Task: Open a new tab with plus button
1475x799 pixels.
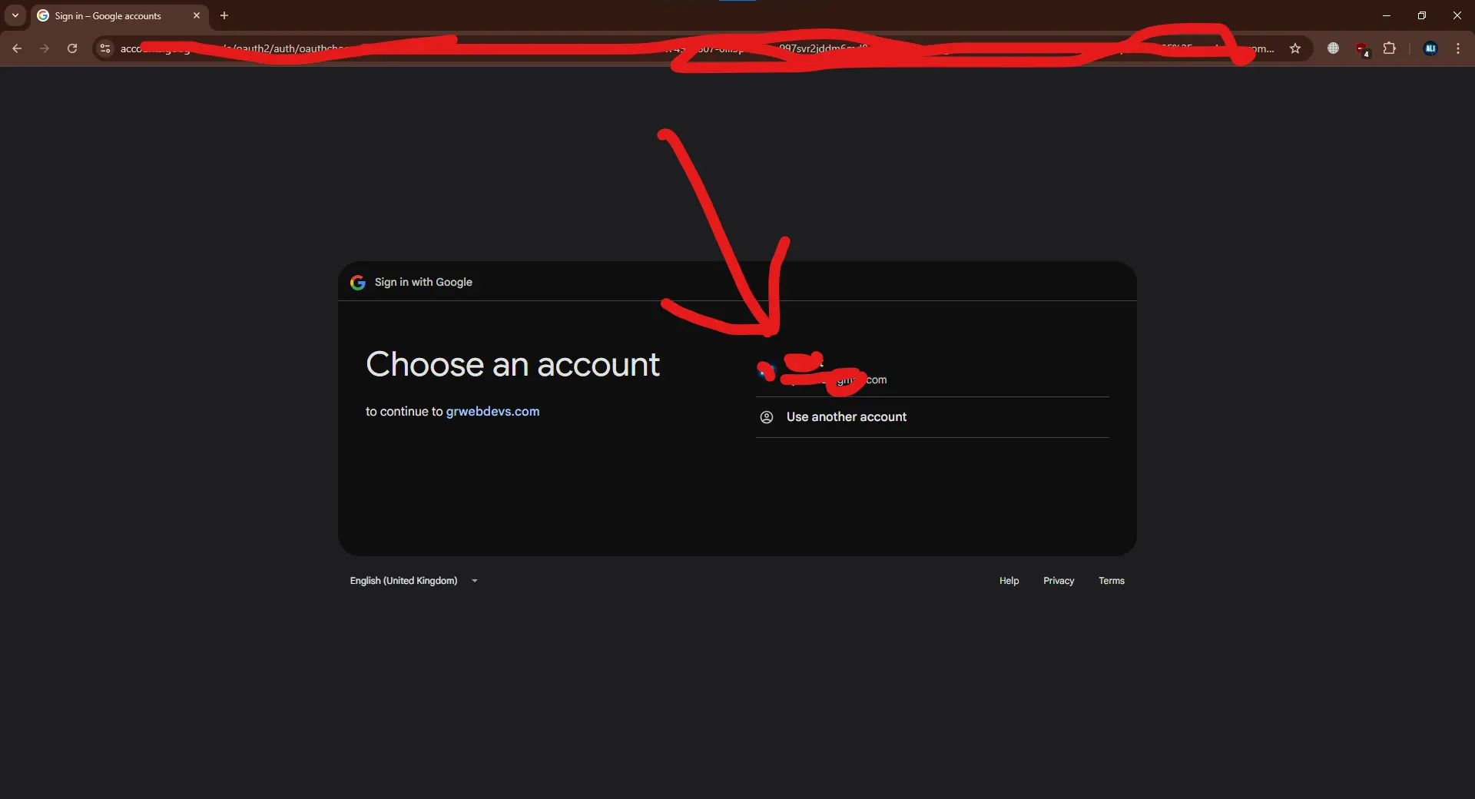Action: (224, 15)
